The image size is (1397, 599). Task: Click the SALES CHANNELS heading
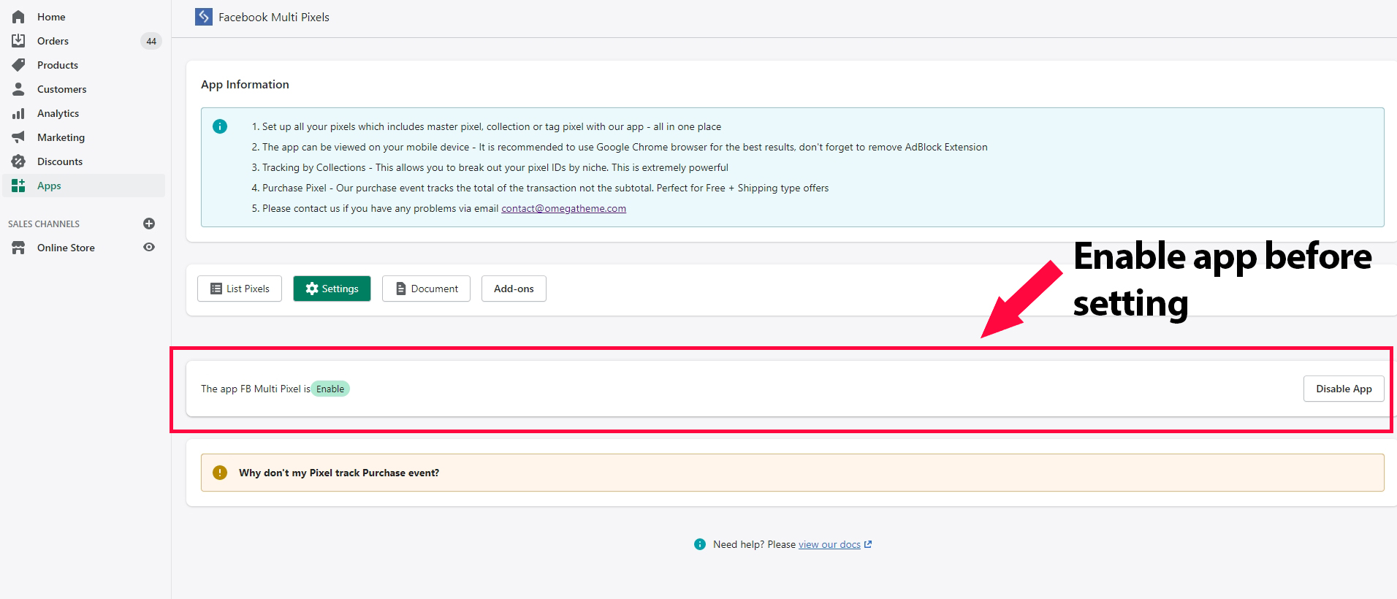44,224
